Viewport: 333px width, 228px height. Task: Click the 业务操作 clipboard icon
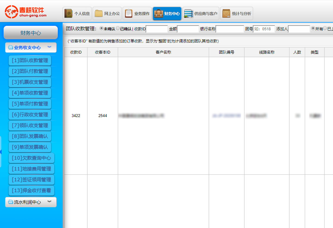point(128,13)
